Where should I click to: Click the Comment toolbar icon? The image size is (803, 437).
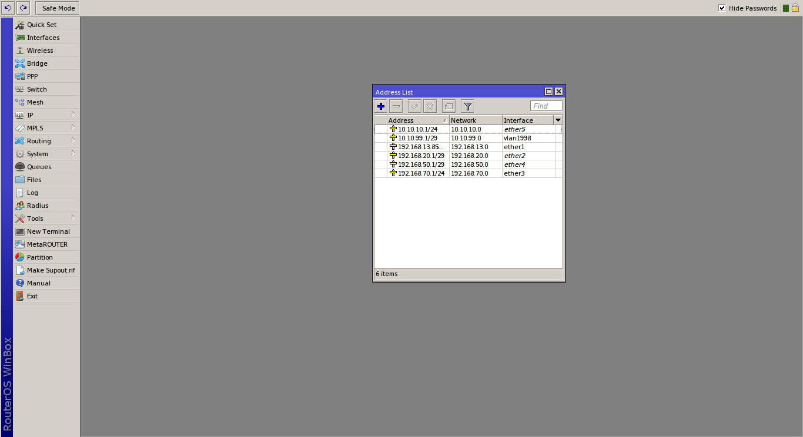point(449,106)
